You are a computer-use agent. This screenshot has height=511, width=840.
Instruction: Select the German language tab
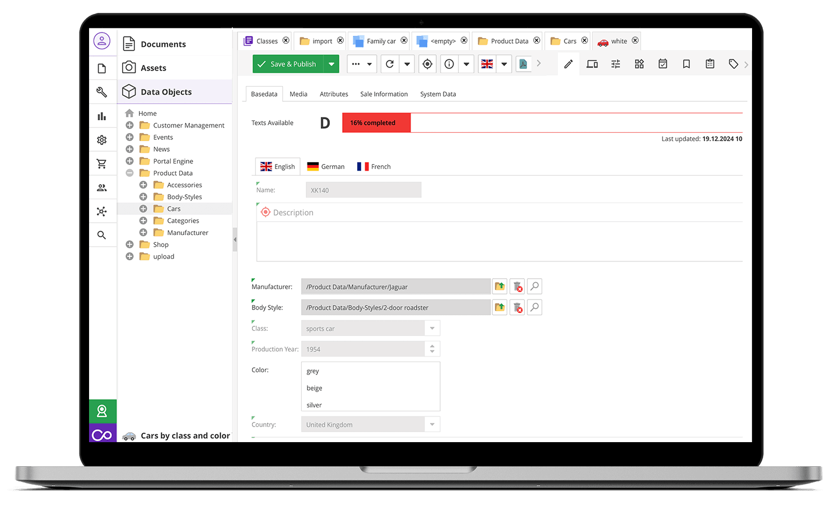coord(326,167)
